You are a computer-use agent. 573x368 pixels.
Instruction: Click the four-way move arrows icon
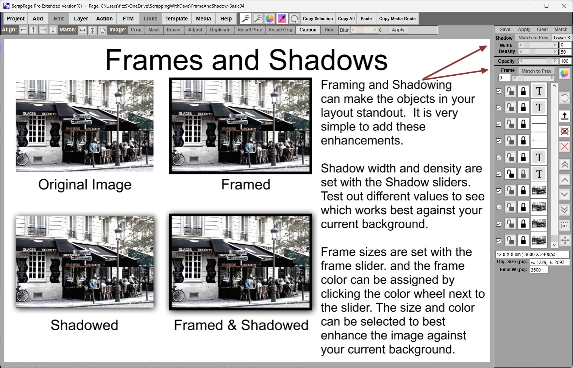pos(564,240)
